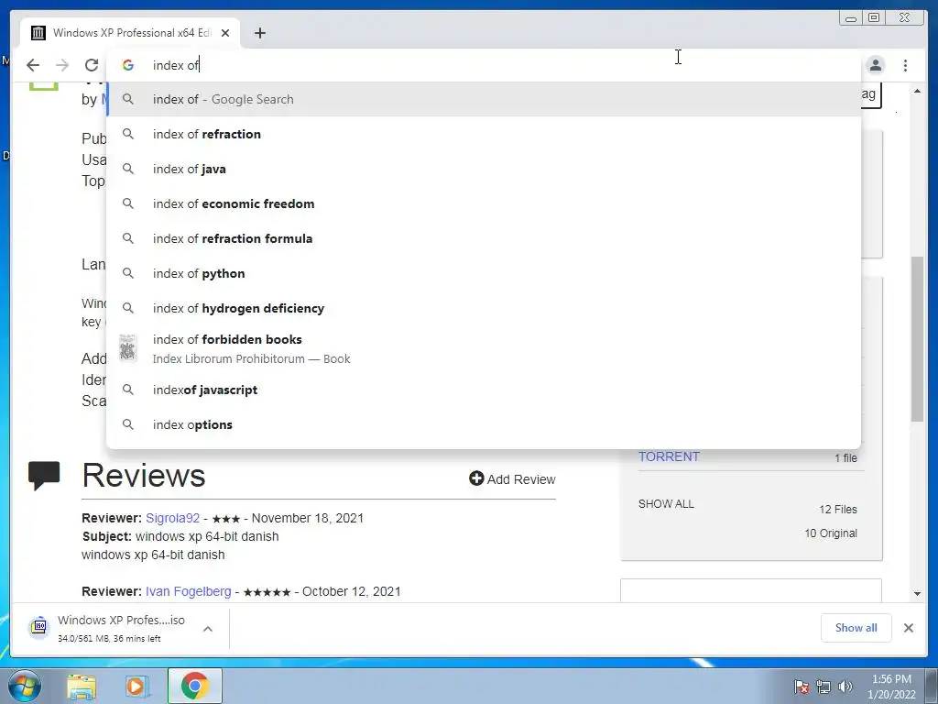Screen dimensions: 938x704
Task: Click the Reviews speech bubble icon
Action: click(x=44, y=476)
